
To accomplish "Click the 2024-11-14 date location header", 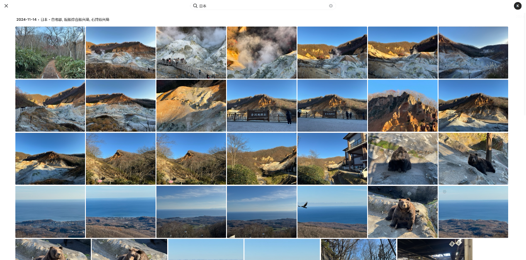I will point(63,19).
